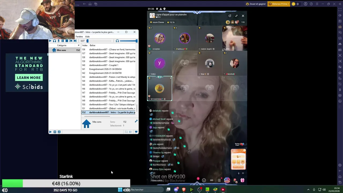
Task: Click bottom-left play icon in soundboard
Action: [50, 132]
